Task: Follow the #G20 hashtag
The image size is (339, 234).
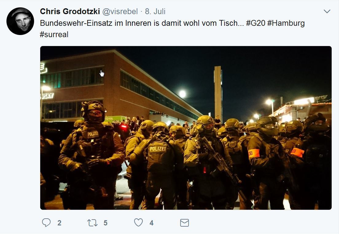Action: [x=255, y=23]
